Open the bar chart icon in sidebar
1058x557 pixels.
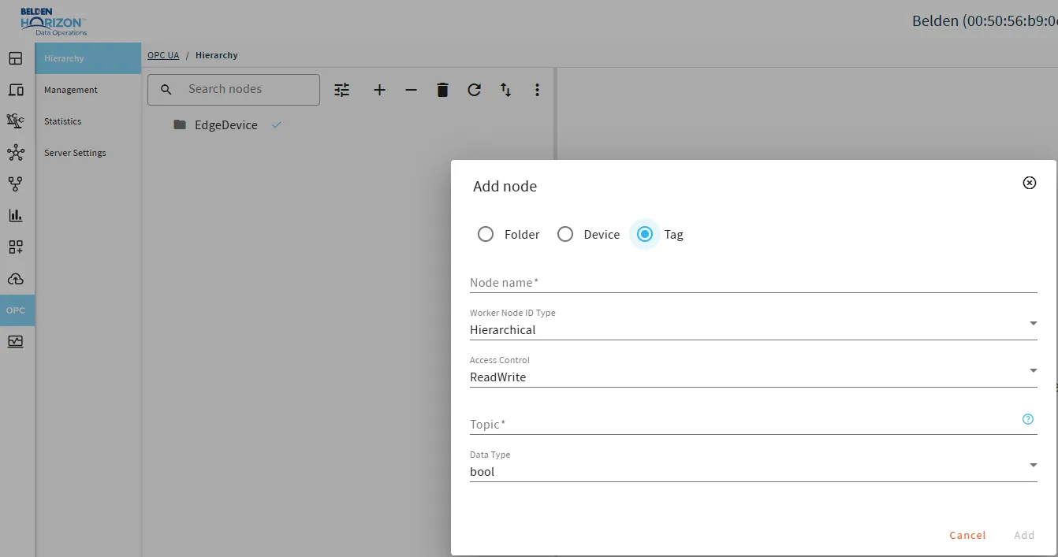point(16,216)
